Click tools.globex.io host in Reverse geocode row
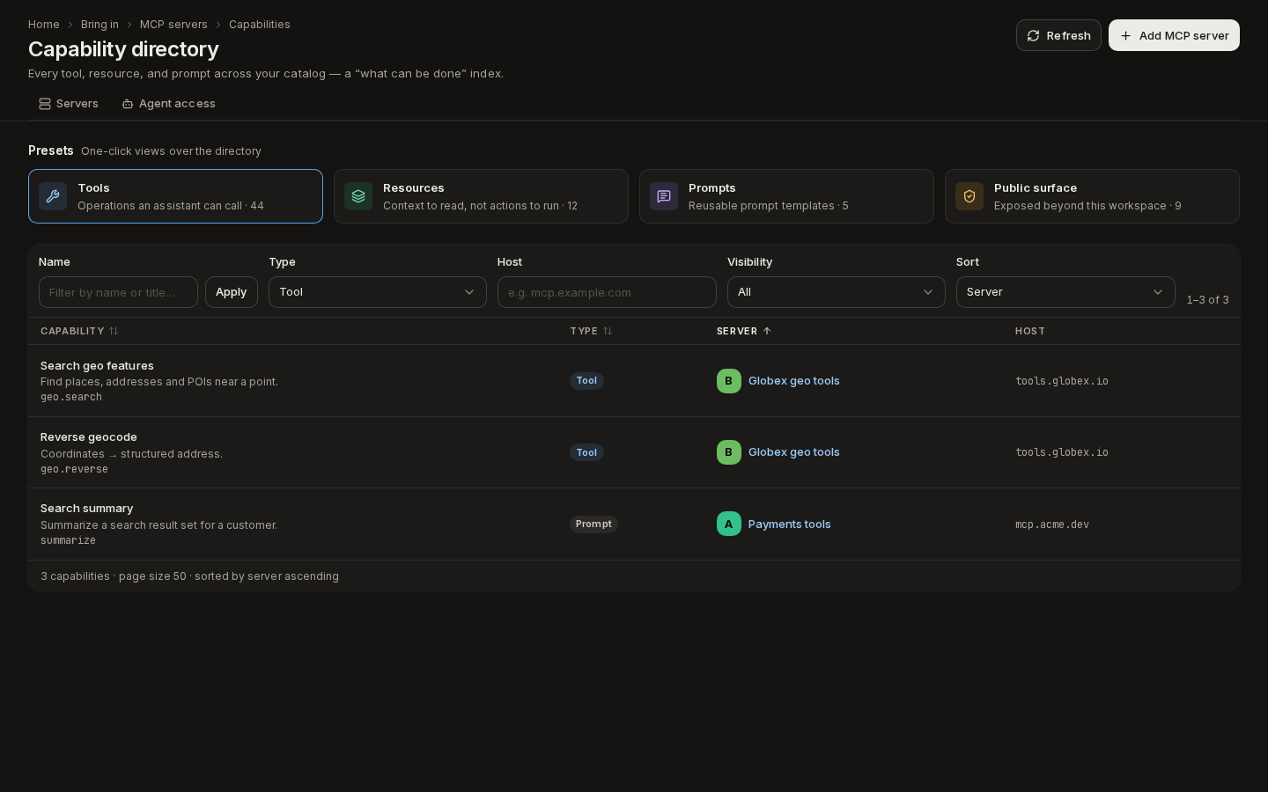This screenshot has width=1268, height=792. click(x=1062, y=452)
